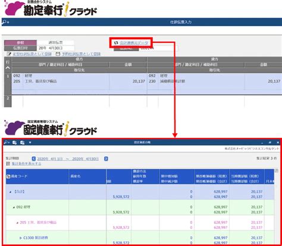The height and width of the screenshot is (246, 282).
Task: Expand the C1300 tree row
Action: click(x=21, y=238)
